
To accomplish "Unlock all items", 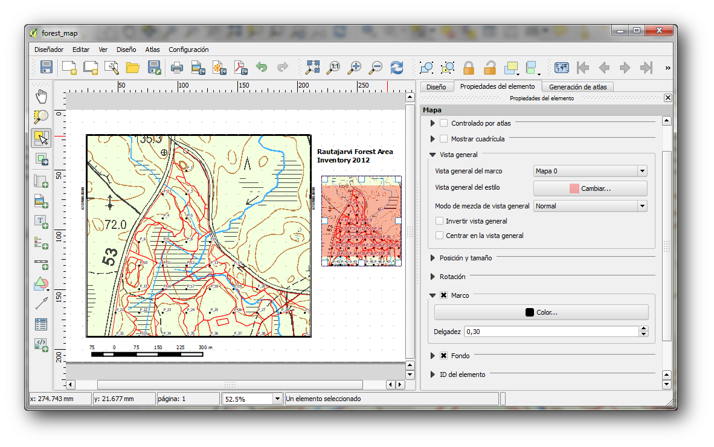I will tap(490, 68).
